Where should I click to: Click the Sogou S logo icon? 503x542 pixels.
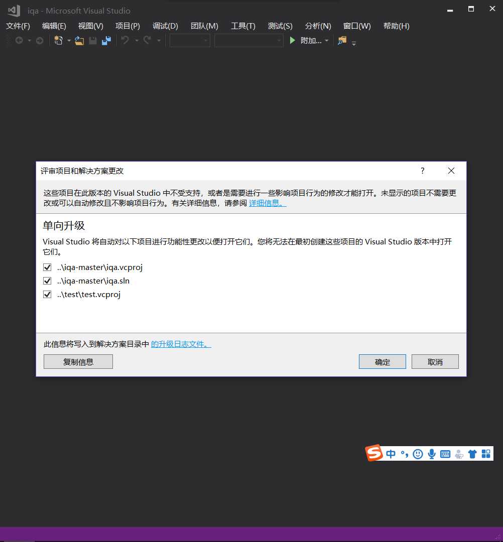374,453
